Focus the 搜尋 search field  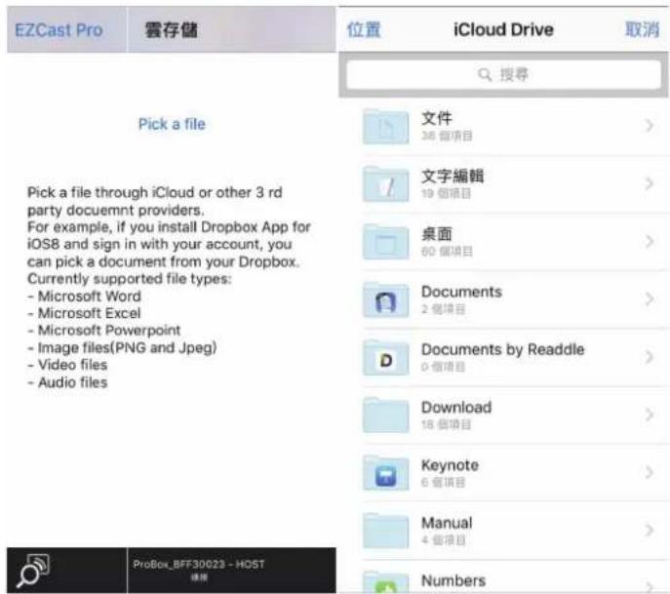click(x=503, y=75)
